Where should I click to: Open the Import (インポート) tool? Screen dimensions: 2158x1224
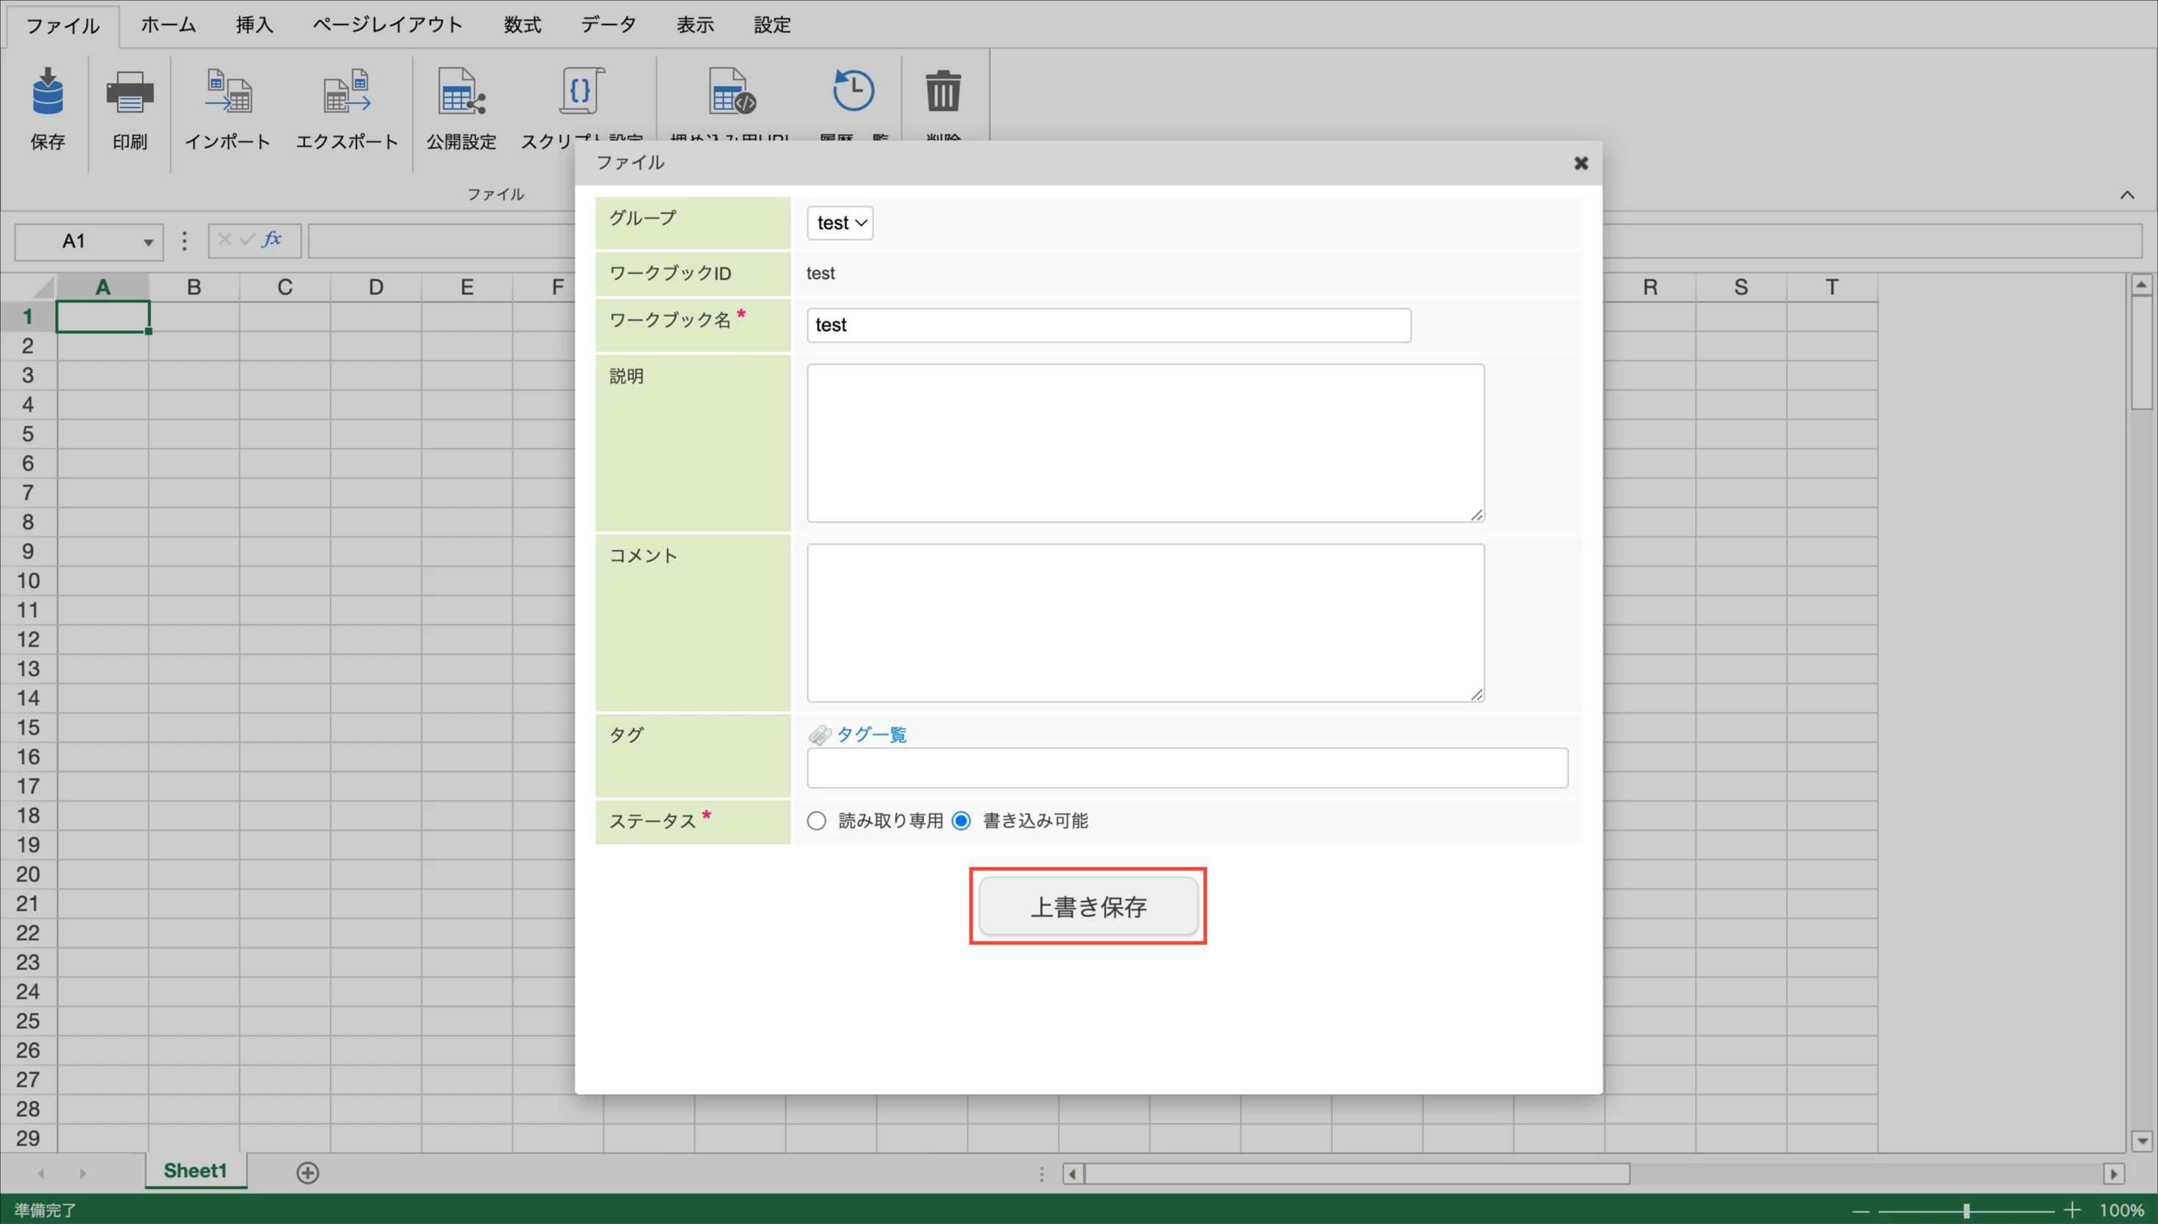tap(227, 92)
